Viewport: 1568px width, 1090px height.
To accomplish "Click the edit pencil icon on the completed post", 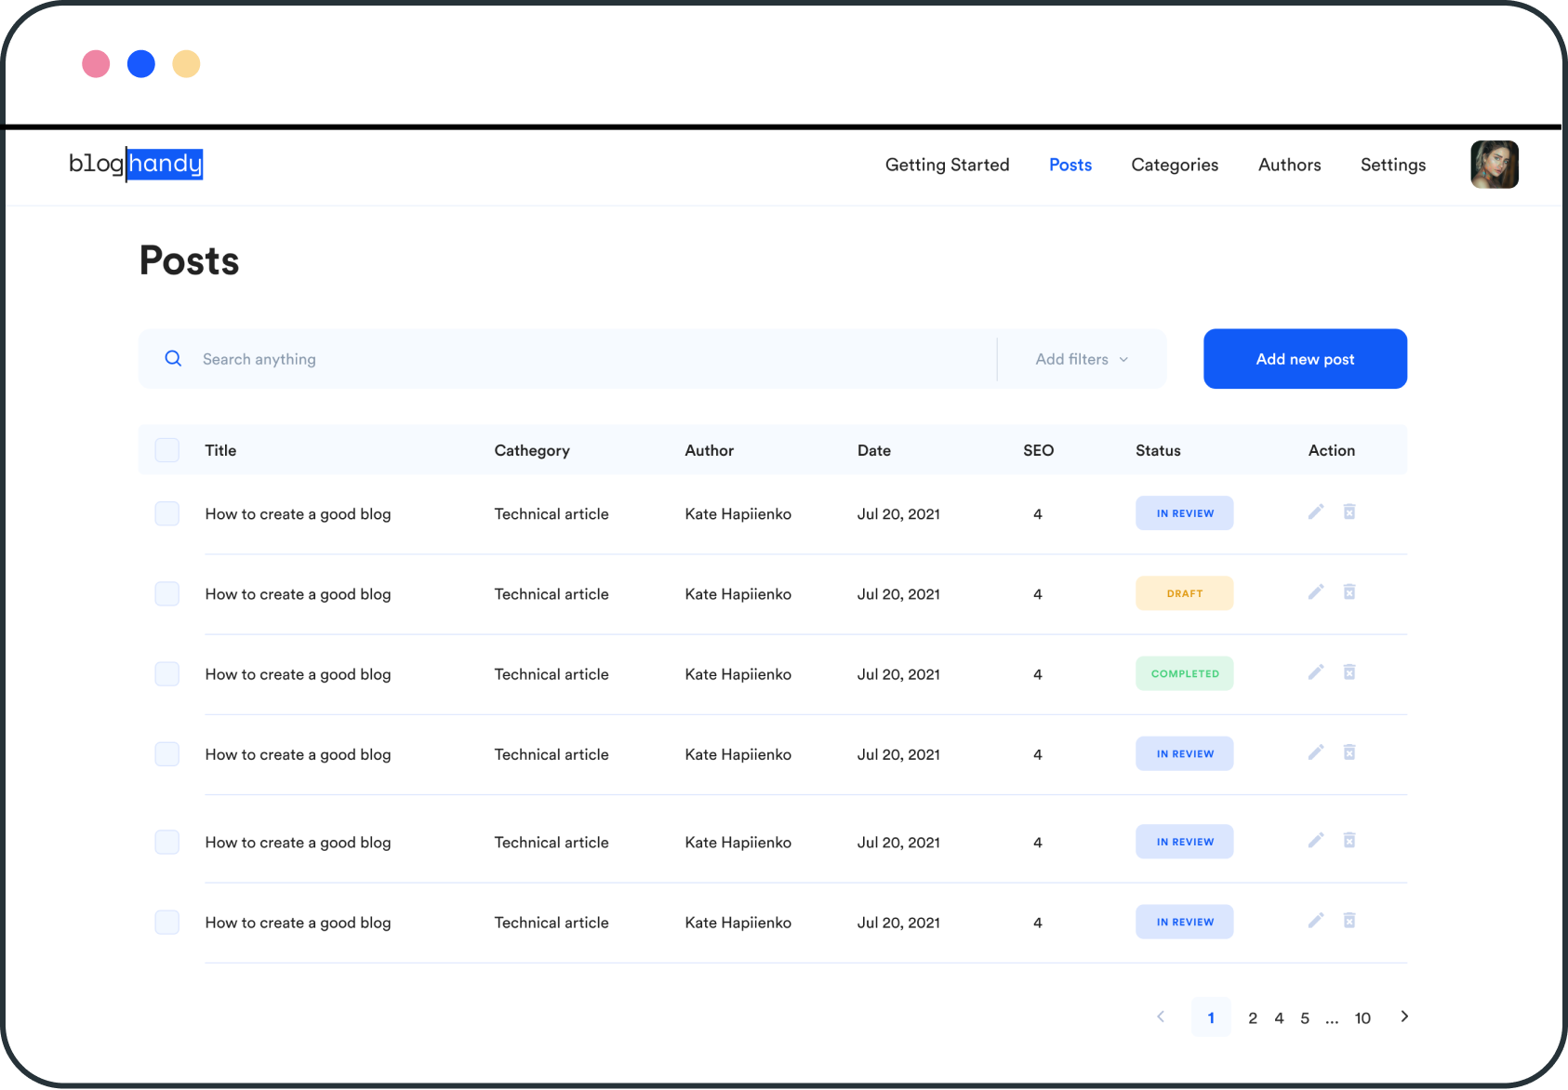I will pos(1316,671).
